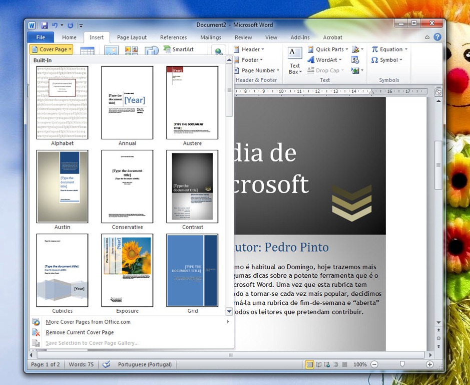This screenshot has width=470, height=385.
Task: Click the gallery scroll down arrow
Action: coord(229,311)
